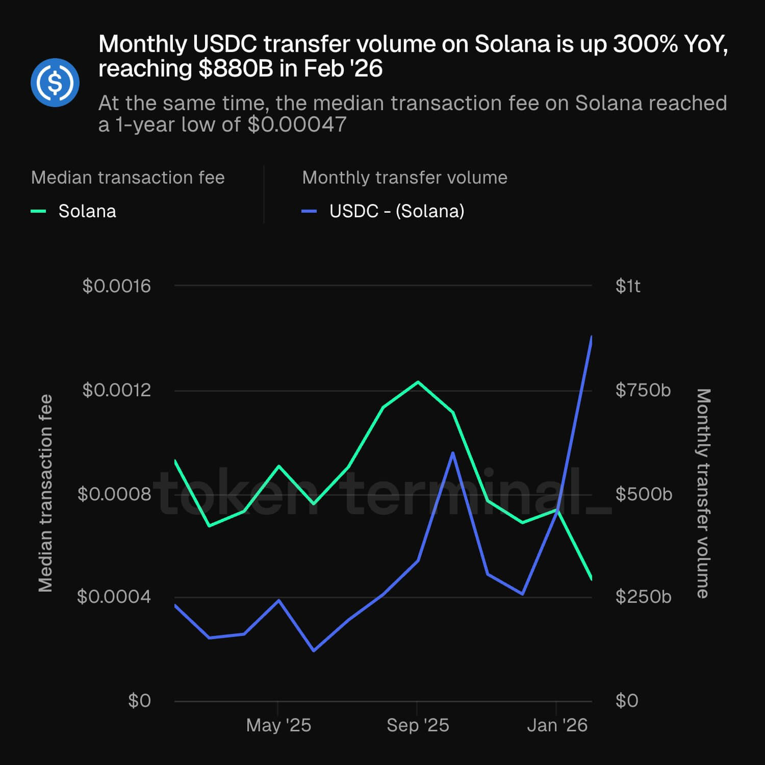Click the subtitle about median transaction fee
The image size is (765, 765).
412,114
